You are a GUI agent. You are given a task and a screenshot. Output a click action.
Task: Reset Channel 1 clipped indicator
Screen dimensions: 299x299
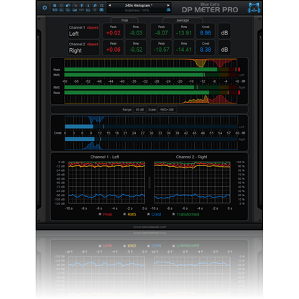(93, 27)
